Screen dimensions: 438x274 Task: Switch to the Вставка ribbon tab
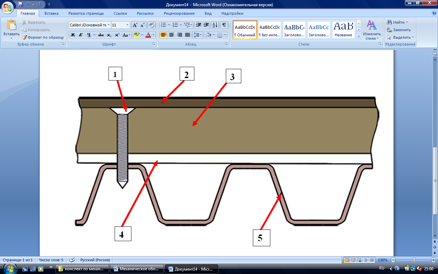click(51, 13)
